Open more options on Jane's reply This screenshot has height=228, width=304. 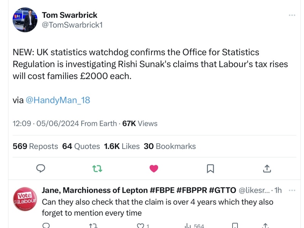[x=292, y=190]
